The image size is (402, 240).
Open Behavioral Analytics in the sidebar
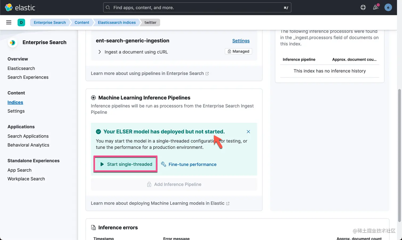28,145
